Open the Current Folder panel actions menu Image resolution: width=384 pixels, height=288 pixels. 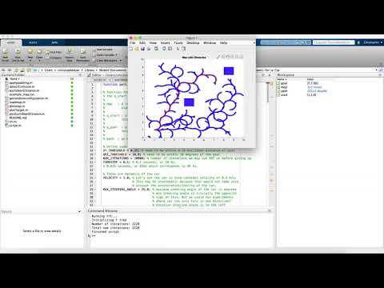pos(81,75)
